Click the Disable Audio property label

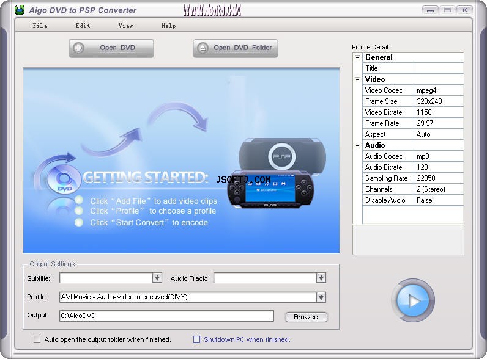click(385, 200)
